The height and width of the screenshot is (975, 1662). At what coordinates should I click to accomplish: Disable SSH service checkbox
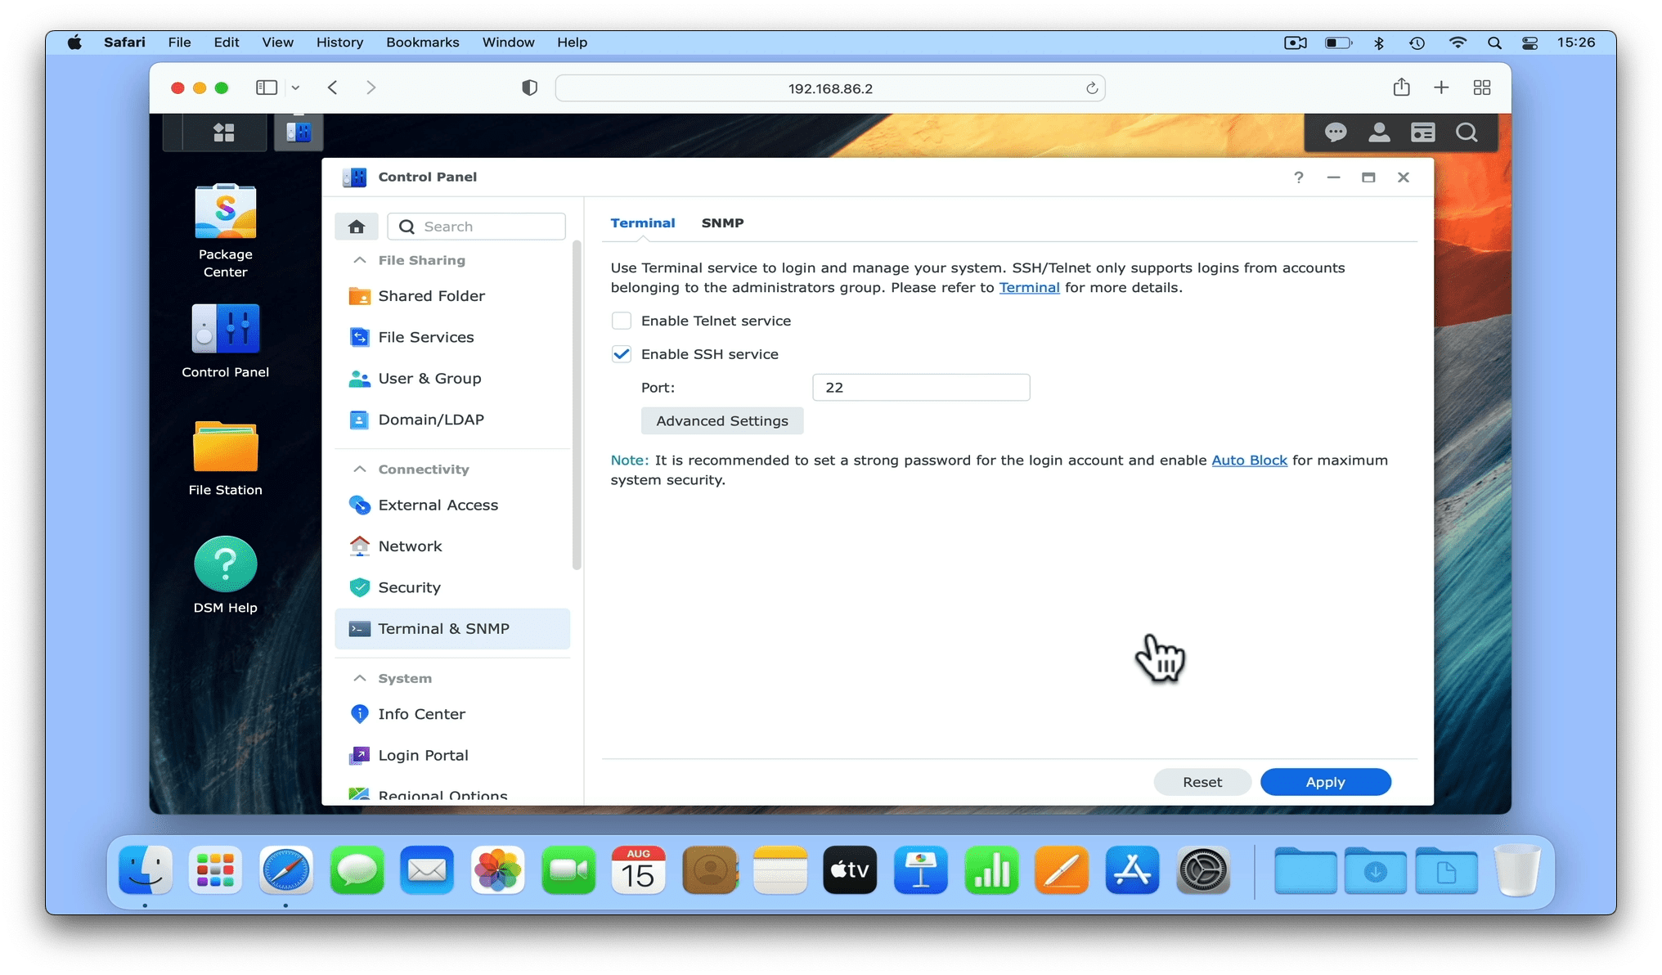(622, 354)
